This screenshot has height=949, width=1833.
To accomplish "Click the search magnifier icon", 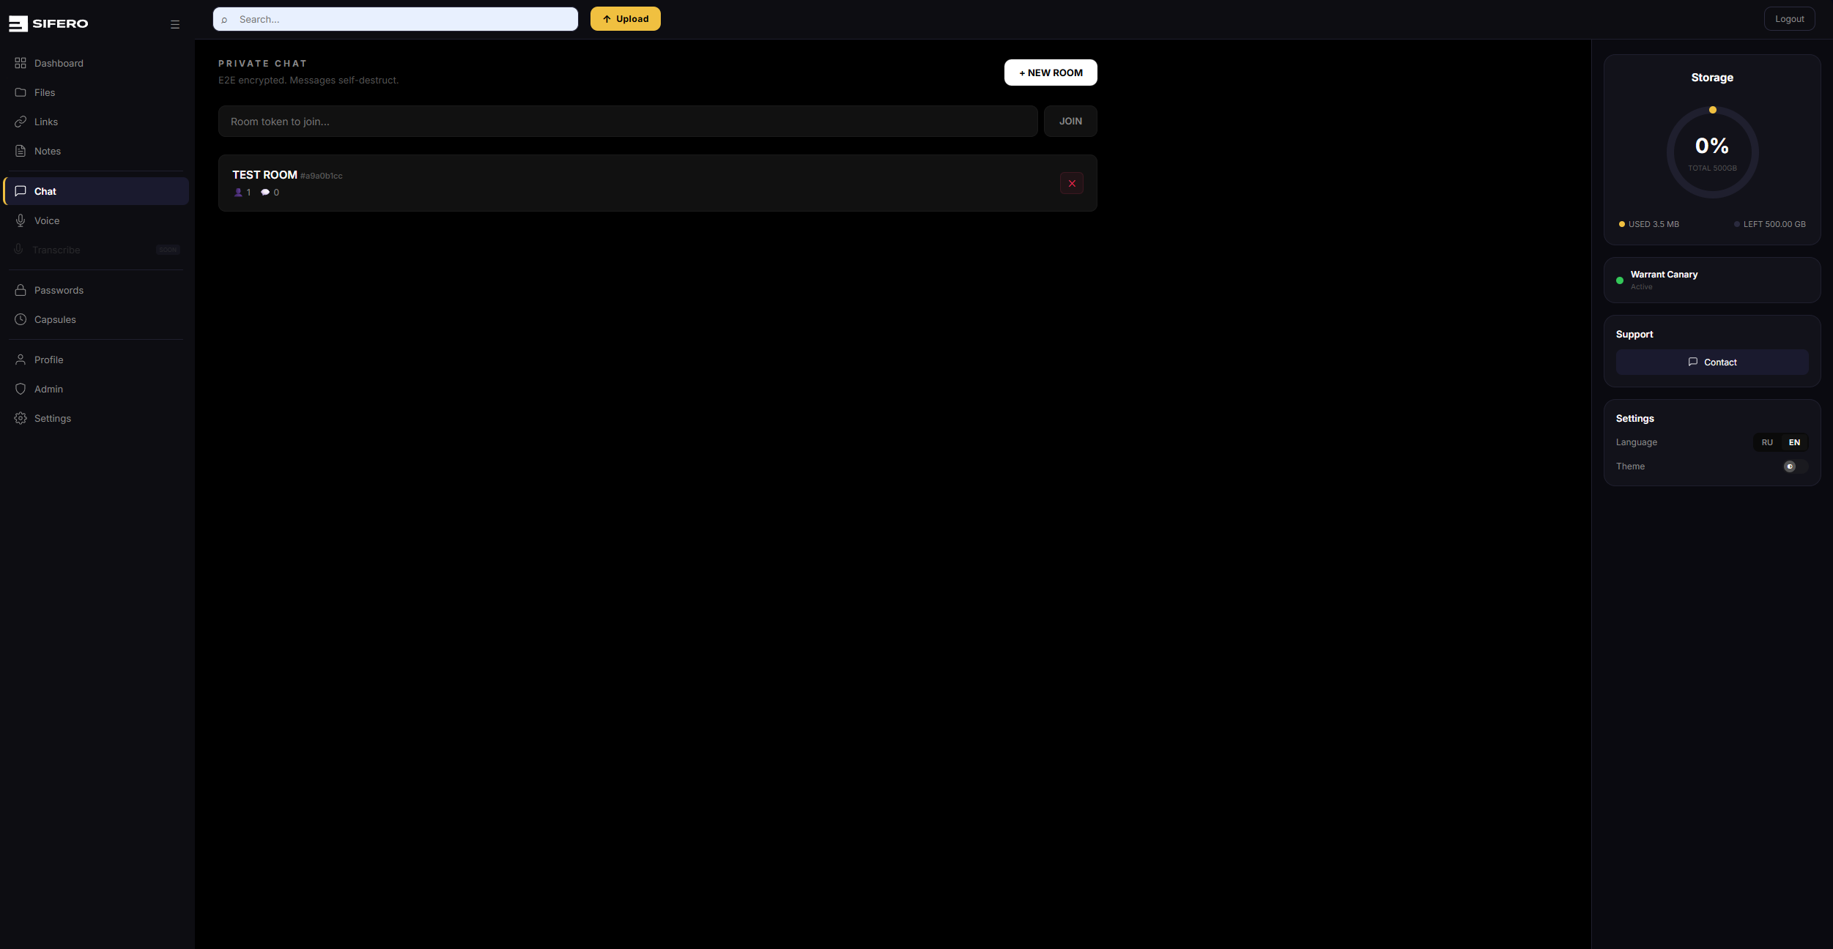I will [225, 20].
